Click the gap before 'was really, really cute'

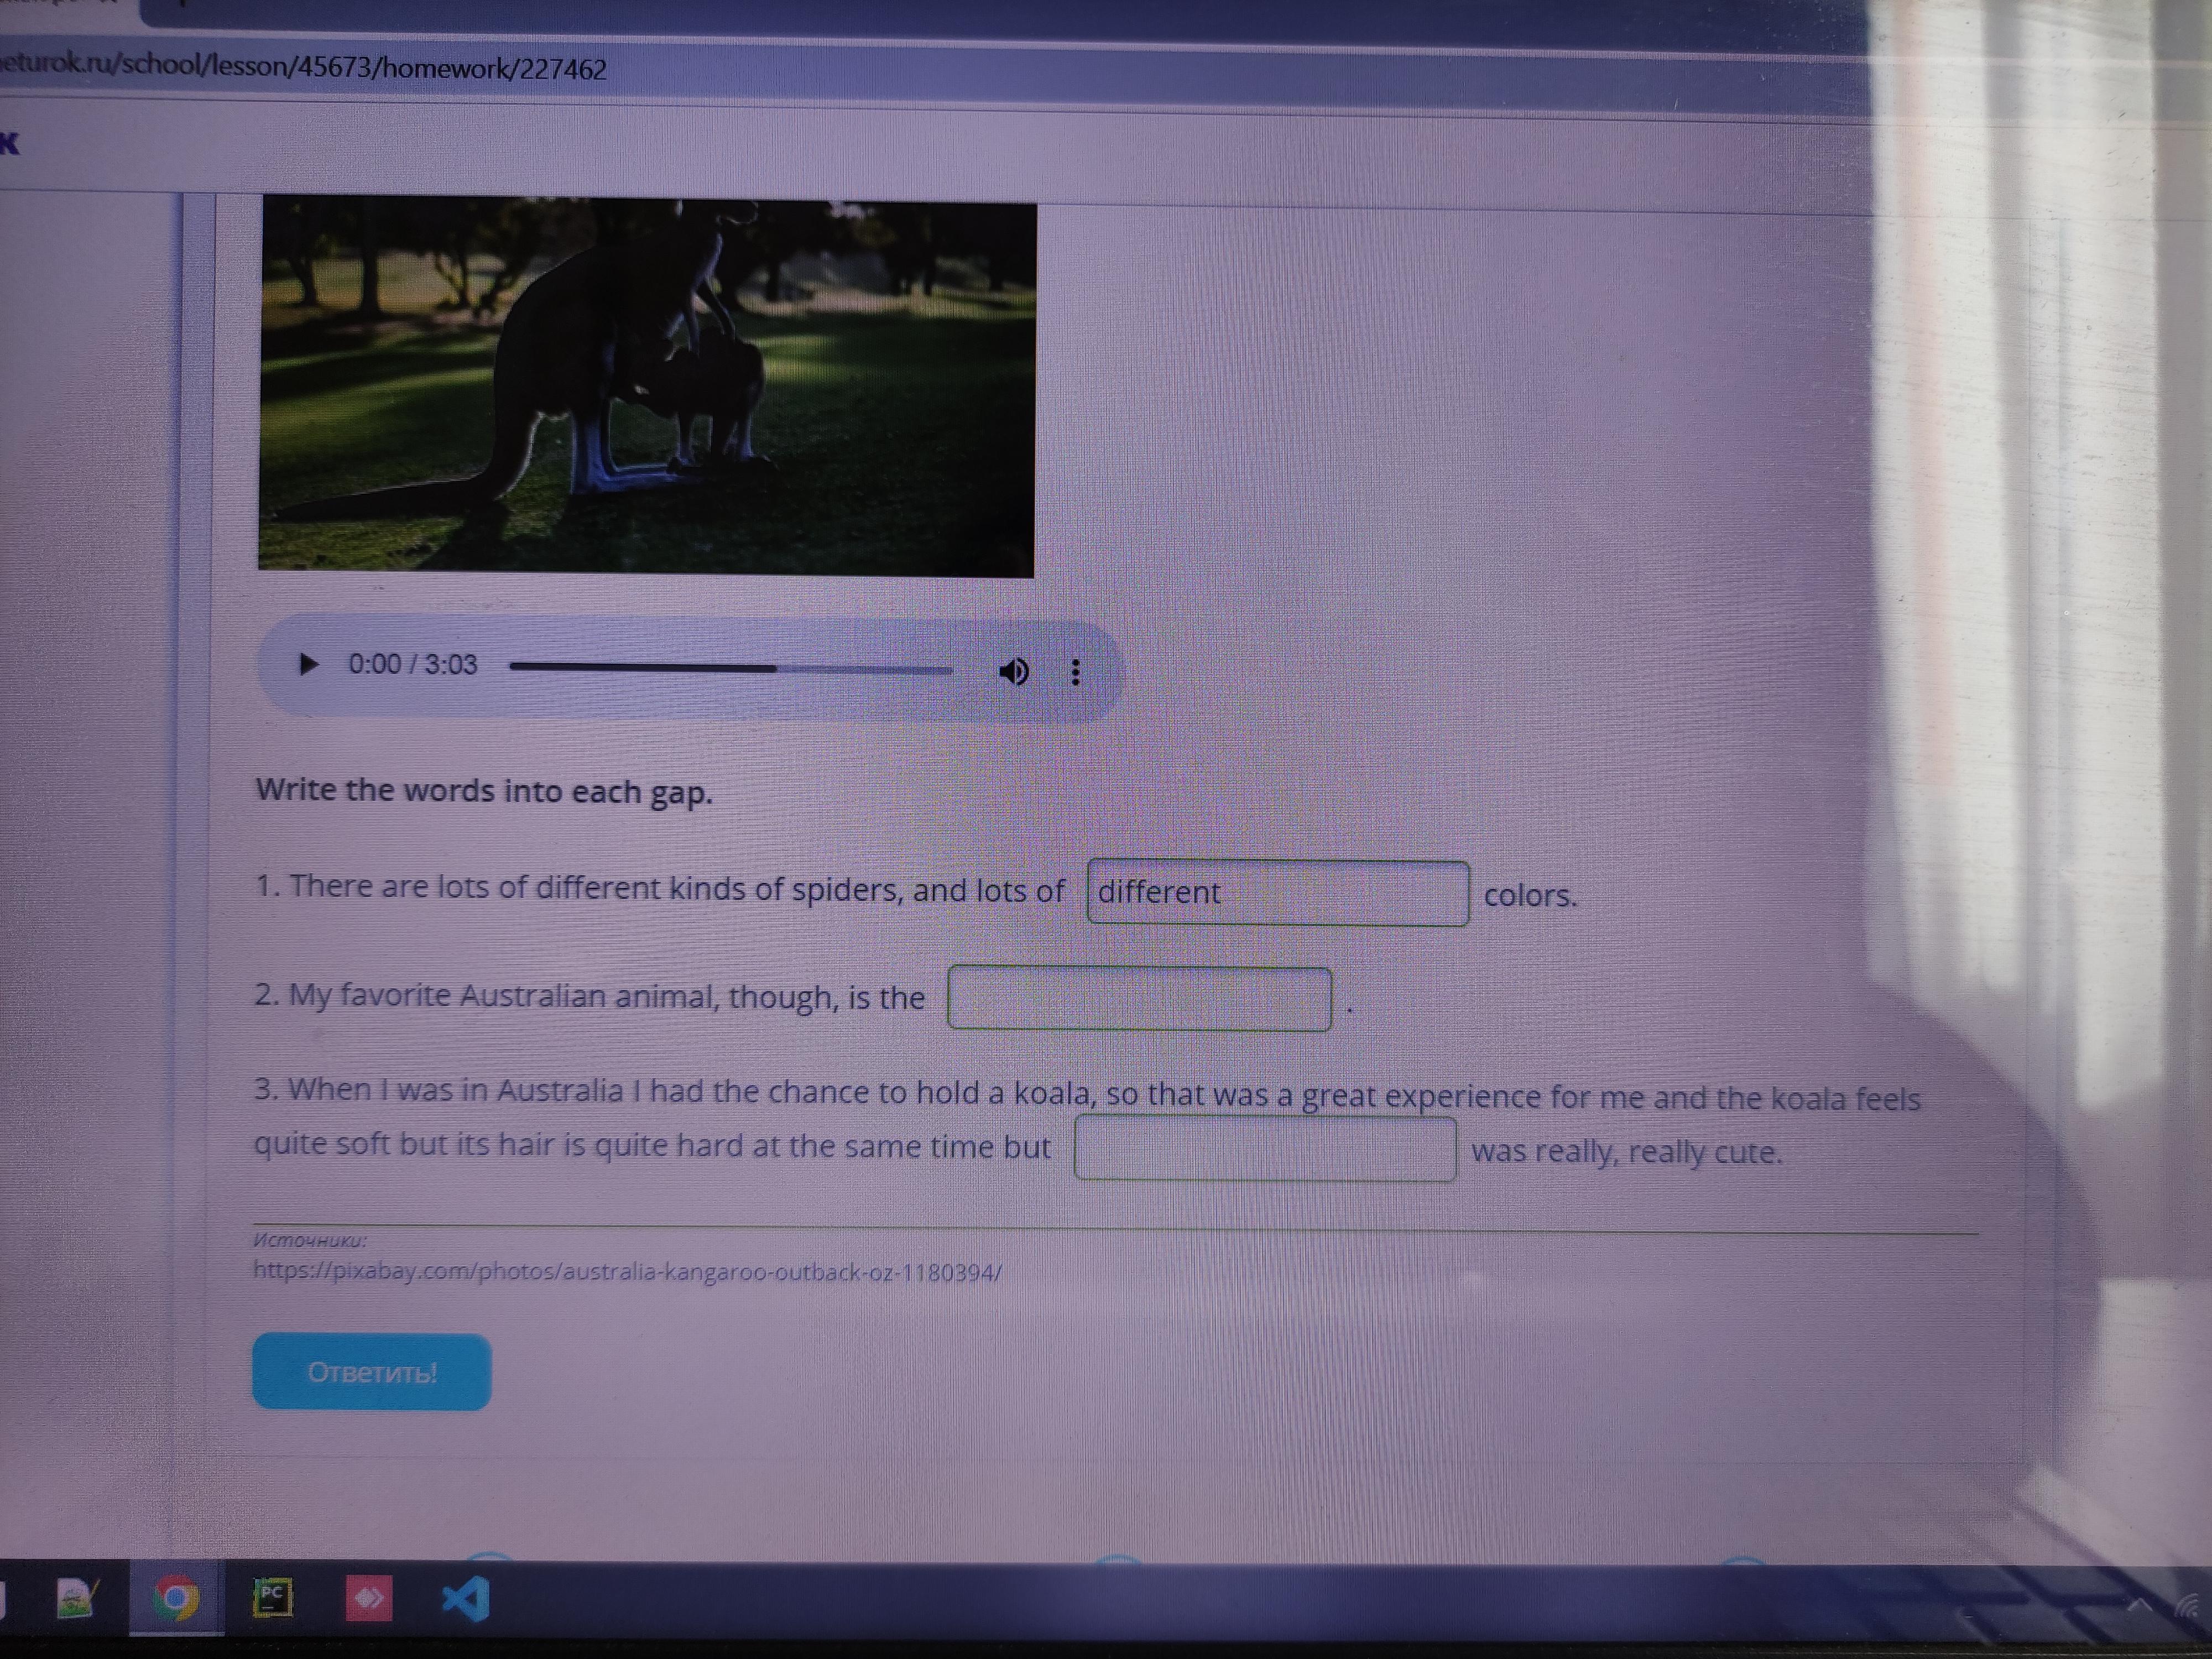1265,1149
